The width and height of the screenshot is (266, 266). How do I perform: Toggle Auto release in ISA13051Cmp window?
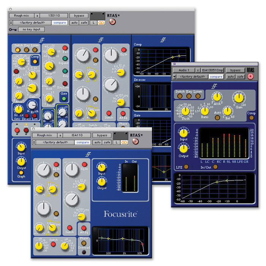(217, 117)
